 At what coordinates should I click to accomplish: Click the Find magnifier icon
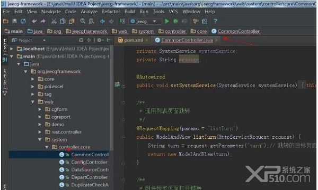pos(82,21)
